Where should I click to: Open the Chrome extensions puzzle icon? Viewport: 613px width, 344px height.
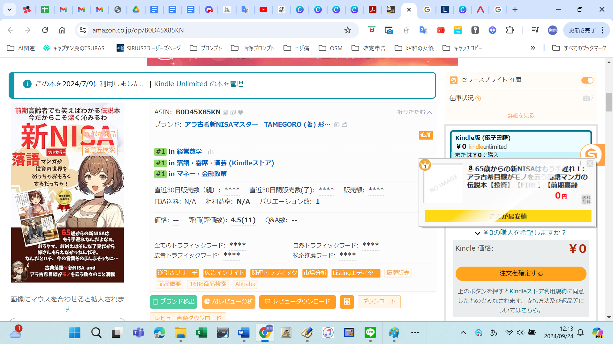[510, 30]
